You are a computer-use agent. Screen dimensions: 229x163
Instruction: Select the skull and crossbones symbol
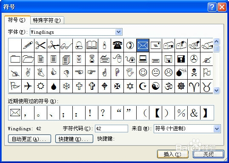click(194, 72)
